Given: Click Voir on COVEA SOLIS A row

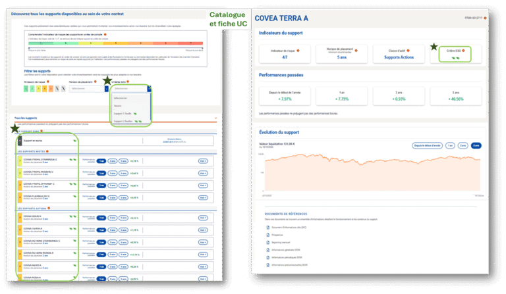Looking at the screenshot, I should (203, 218).
